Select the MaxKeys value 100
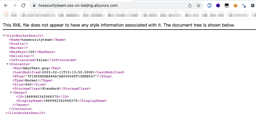This screenshot has height=137, width=256. [x=31, y=52]
